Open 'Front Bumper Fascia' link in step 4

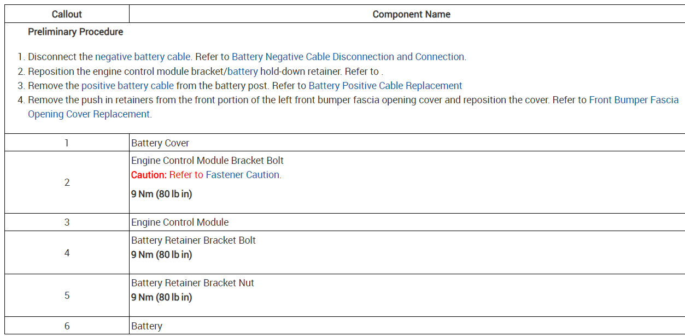pyautogui.click(x=634, y=100)
